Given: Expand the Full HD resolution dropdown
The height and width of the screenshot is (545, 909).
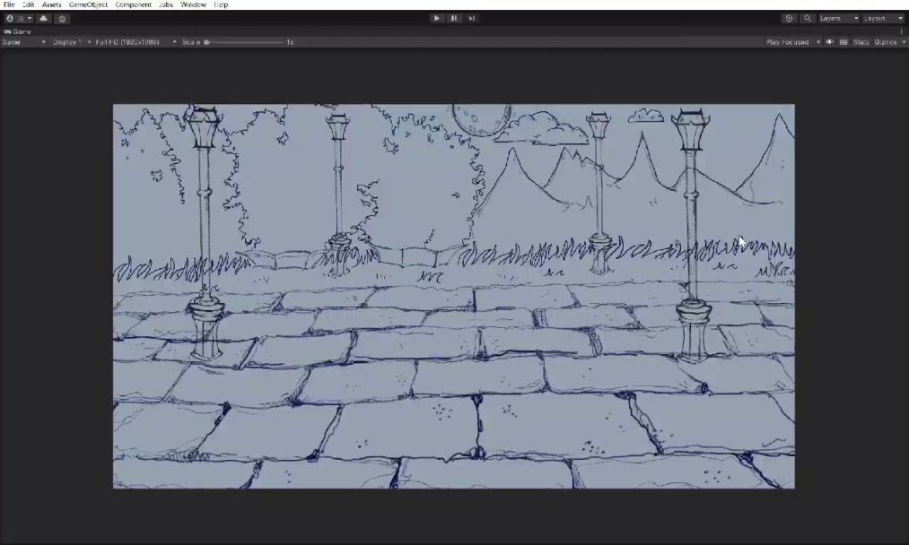Looking at the screenshot, I should [135, 42].
